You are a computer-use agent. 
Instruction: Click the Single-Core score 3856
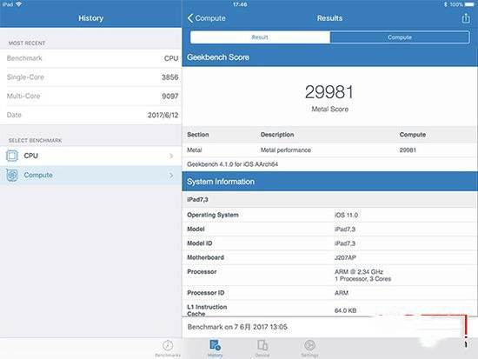[169, 77]
